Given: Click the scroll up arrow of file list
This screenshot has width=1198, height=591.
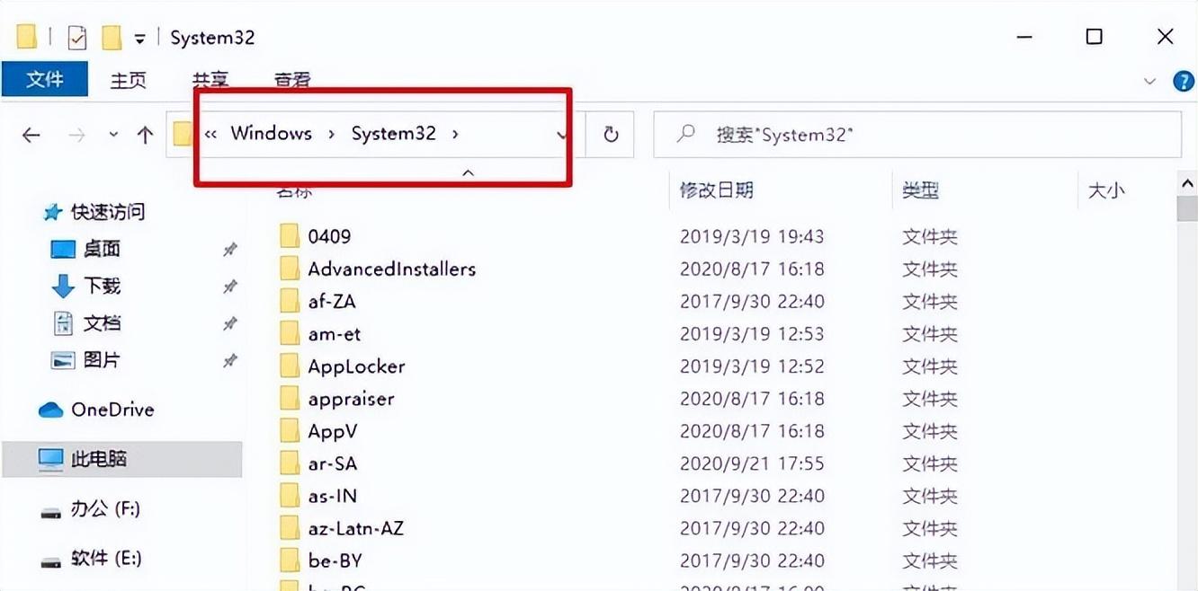Looking at the screenshot, I should click(1186, 183).
